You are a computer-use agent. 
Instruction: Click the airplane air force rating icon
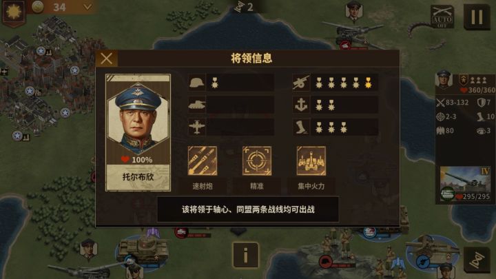197,127
